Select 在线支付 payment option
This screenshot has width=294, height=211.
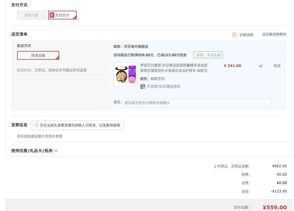pyautogui.click(x=62, y=15)
